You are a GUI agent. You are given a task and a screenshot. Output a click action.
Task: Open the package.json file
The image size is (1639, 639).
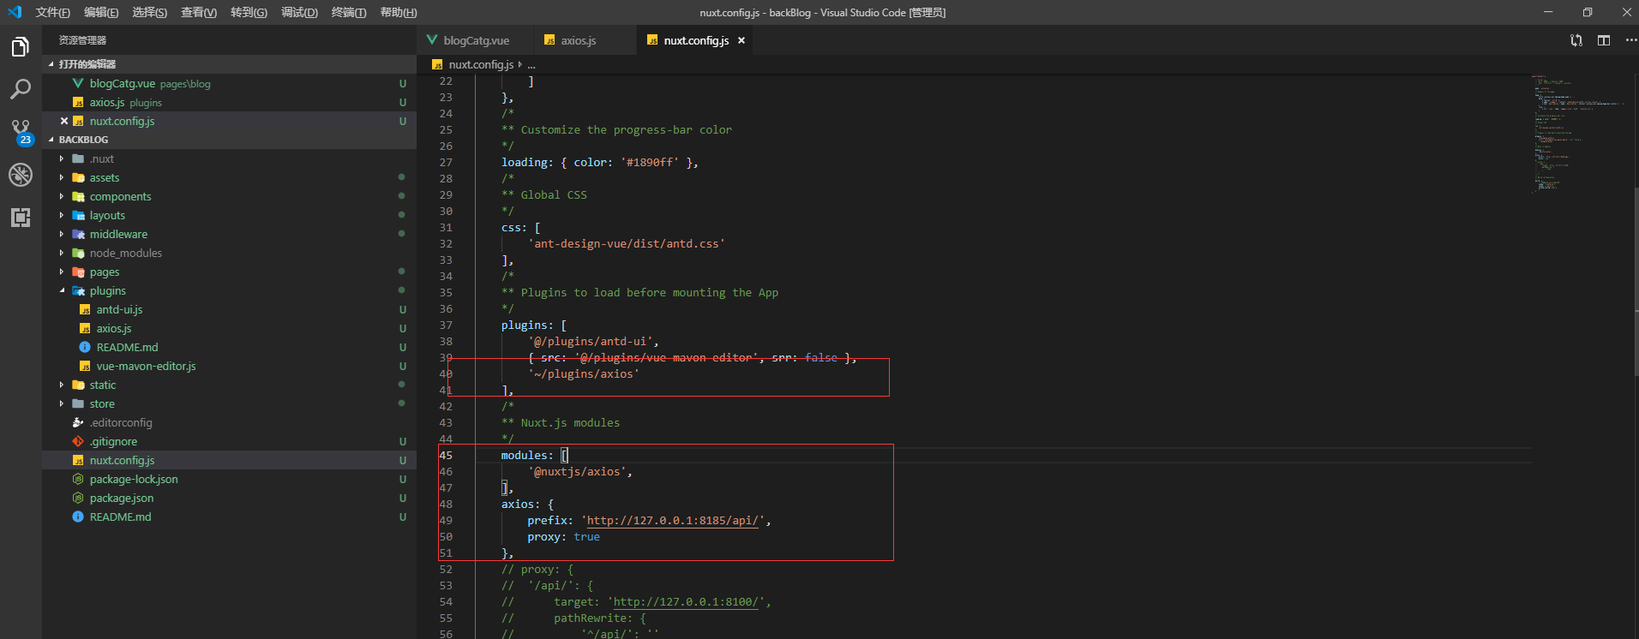(x=229, y=498)
